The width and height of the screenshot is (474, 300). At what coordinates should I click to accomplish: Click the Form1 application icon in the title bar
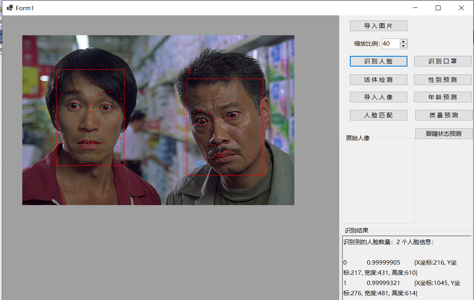[9, 7]
